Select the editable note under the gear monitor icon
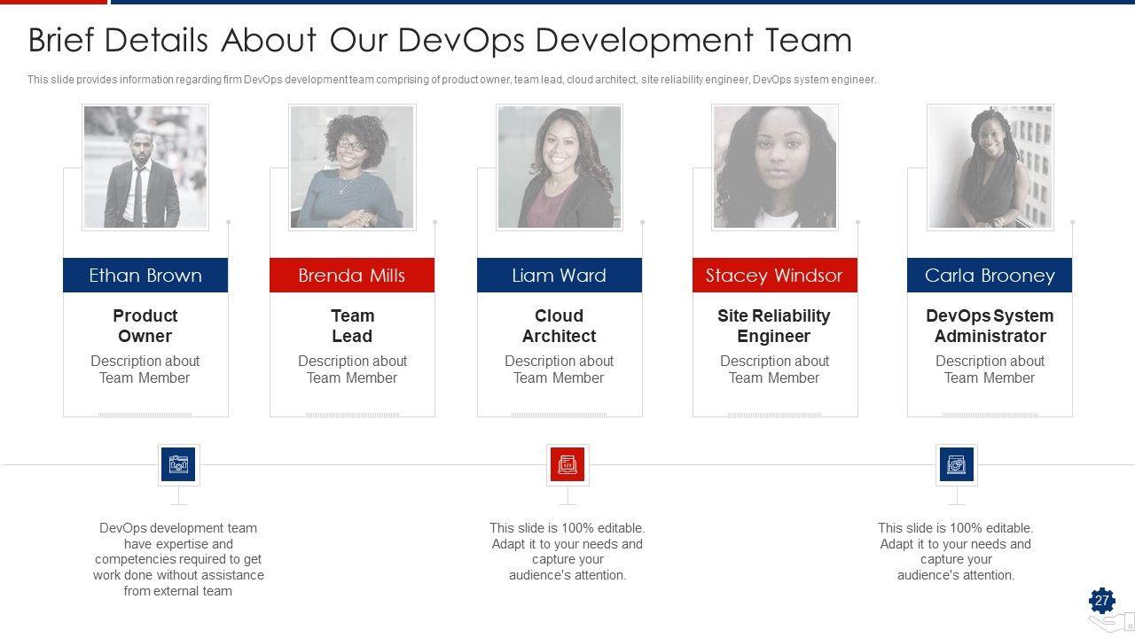The width and height of the screenshot is (1135, 638). tap(956, 551)
